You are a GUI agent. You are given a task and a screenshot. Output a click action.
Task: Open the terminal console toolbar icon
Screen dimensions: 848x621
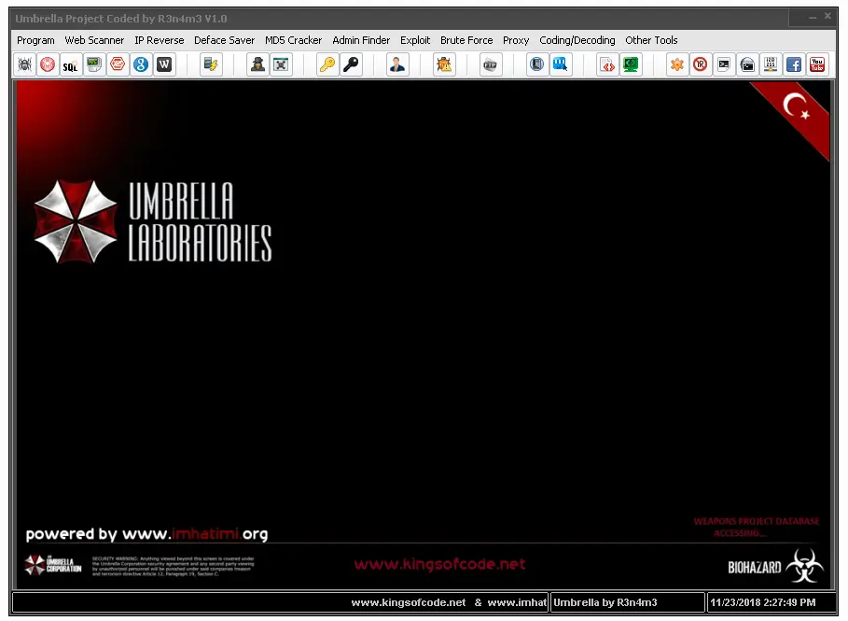coord(725,64)
